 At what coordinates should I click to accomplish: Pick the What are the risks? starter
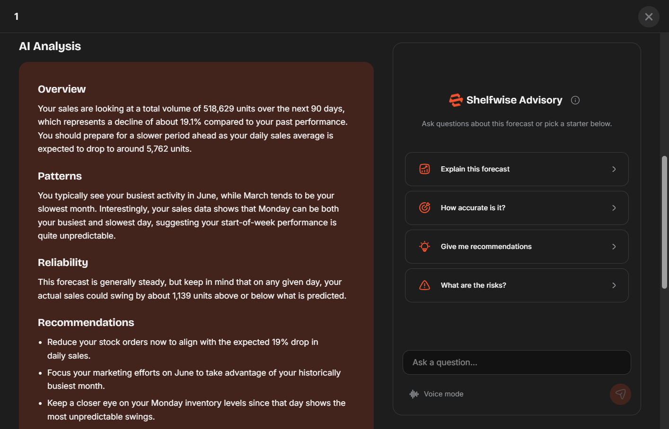[517, 285]
